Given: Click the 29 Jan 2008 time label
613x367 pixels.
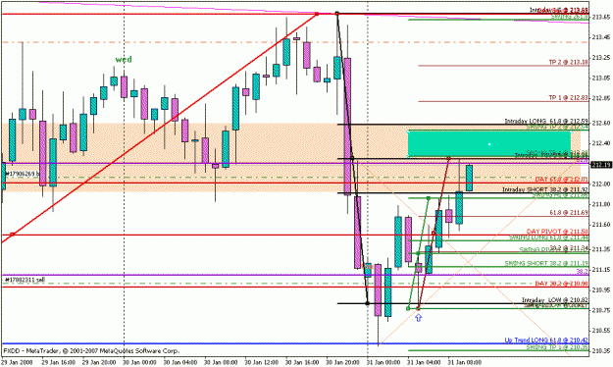Looking at the screenshot, I should 18,362.
